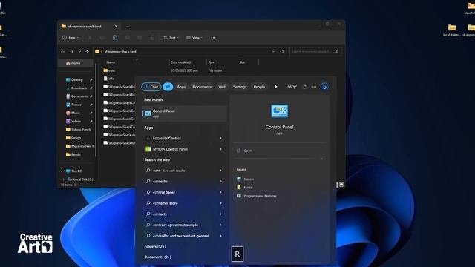The width and height of the screenshot is (475, 267).
Task: Select the Documents filter tab
Action: pyautogui.click(x=202, y=87)
